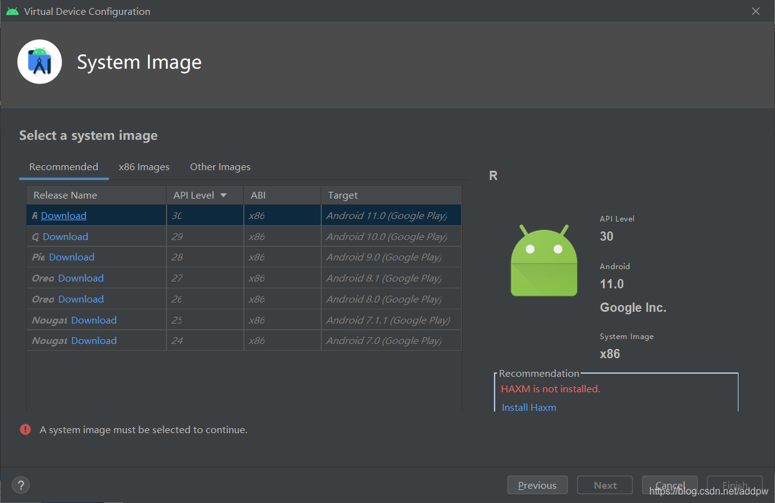Click API level 30 table cell
This screenshot has width=775, height=503.
point(205,215)
